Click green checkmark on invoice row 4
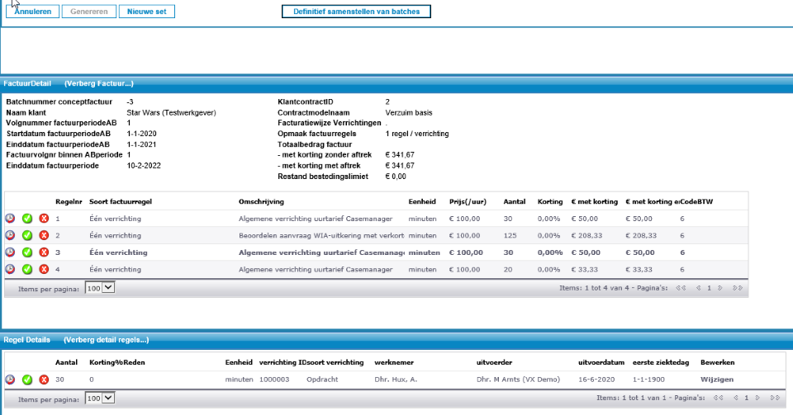Viewport: 793px width, 415px height. (26, 269)
